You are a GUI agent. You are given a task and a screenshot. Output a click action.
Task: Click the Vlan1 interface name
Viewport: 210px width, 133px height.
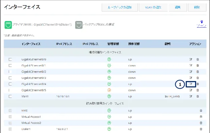(25, 96)
